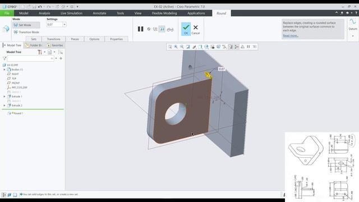Open the View ribbon tab
Image resolution: width=359 pixels, height=202 pixels.
pos(138,13)
